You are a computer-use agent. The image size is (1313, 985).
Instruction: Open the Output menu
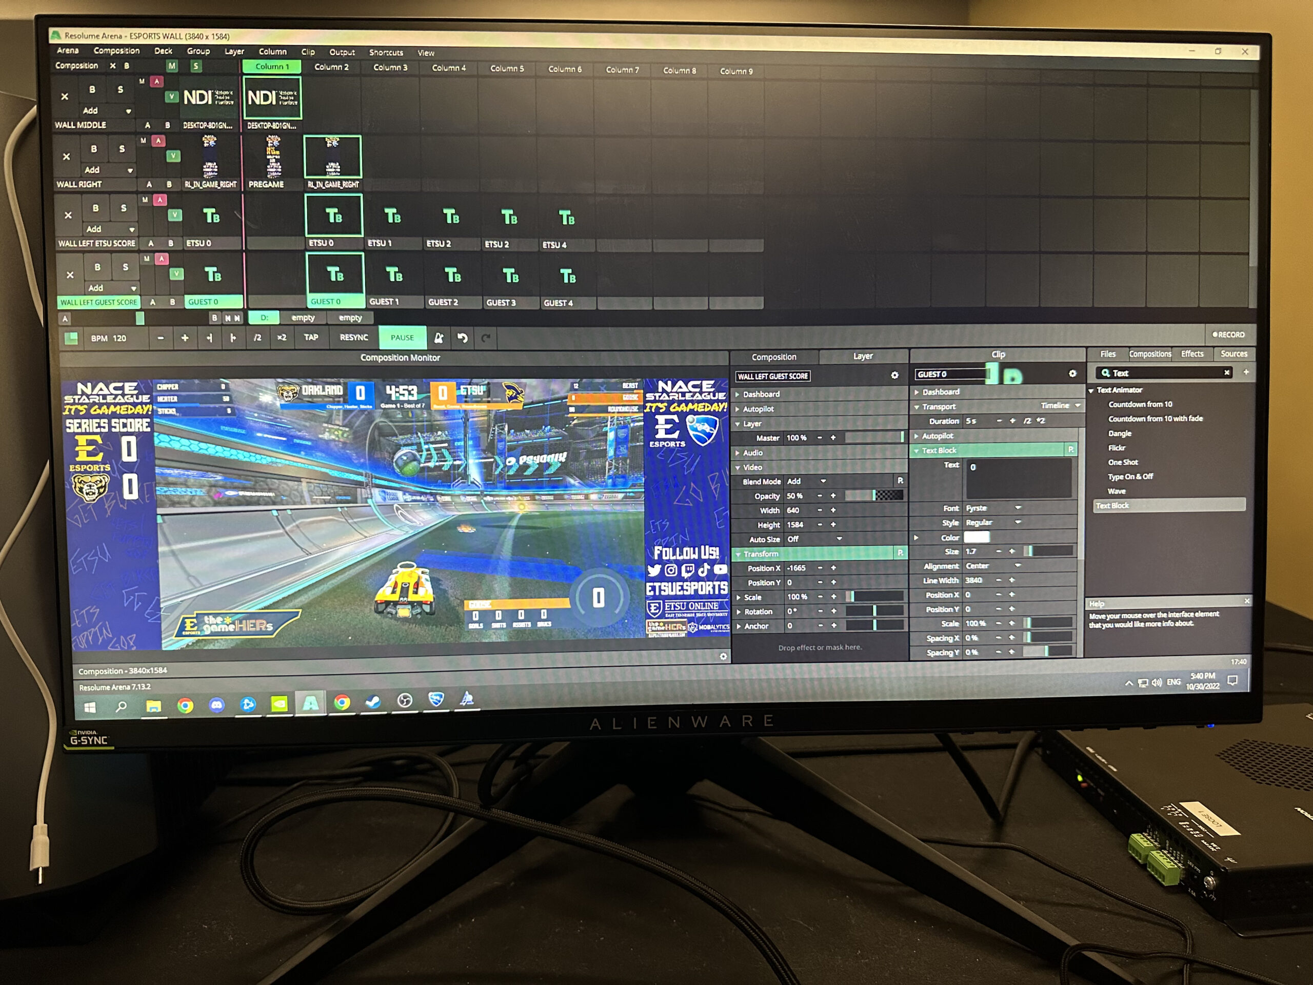click(342, 52)
